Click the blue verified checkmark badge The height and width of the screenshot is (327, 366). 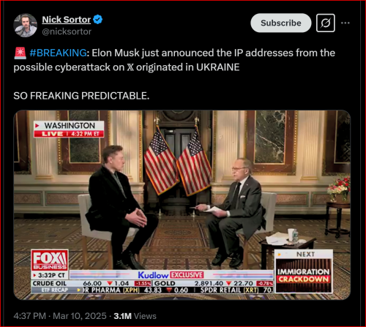click(x=98, y=20)
